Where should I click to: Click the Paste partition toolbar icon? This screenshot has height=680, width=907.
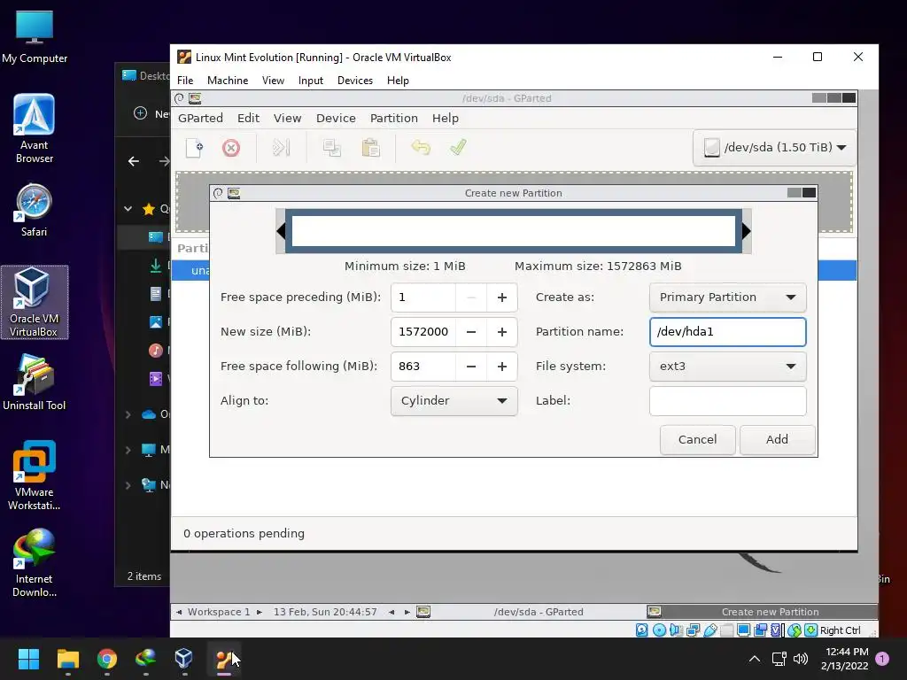coord(370,148)
